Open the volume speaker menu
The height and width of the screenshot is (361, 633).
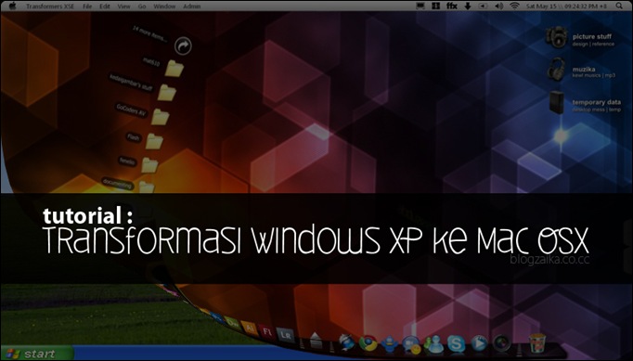[499, 6]
